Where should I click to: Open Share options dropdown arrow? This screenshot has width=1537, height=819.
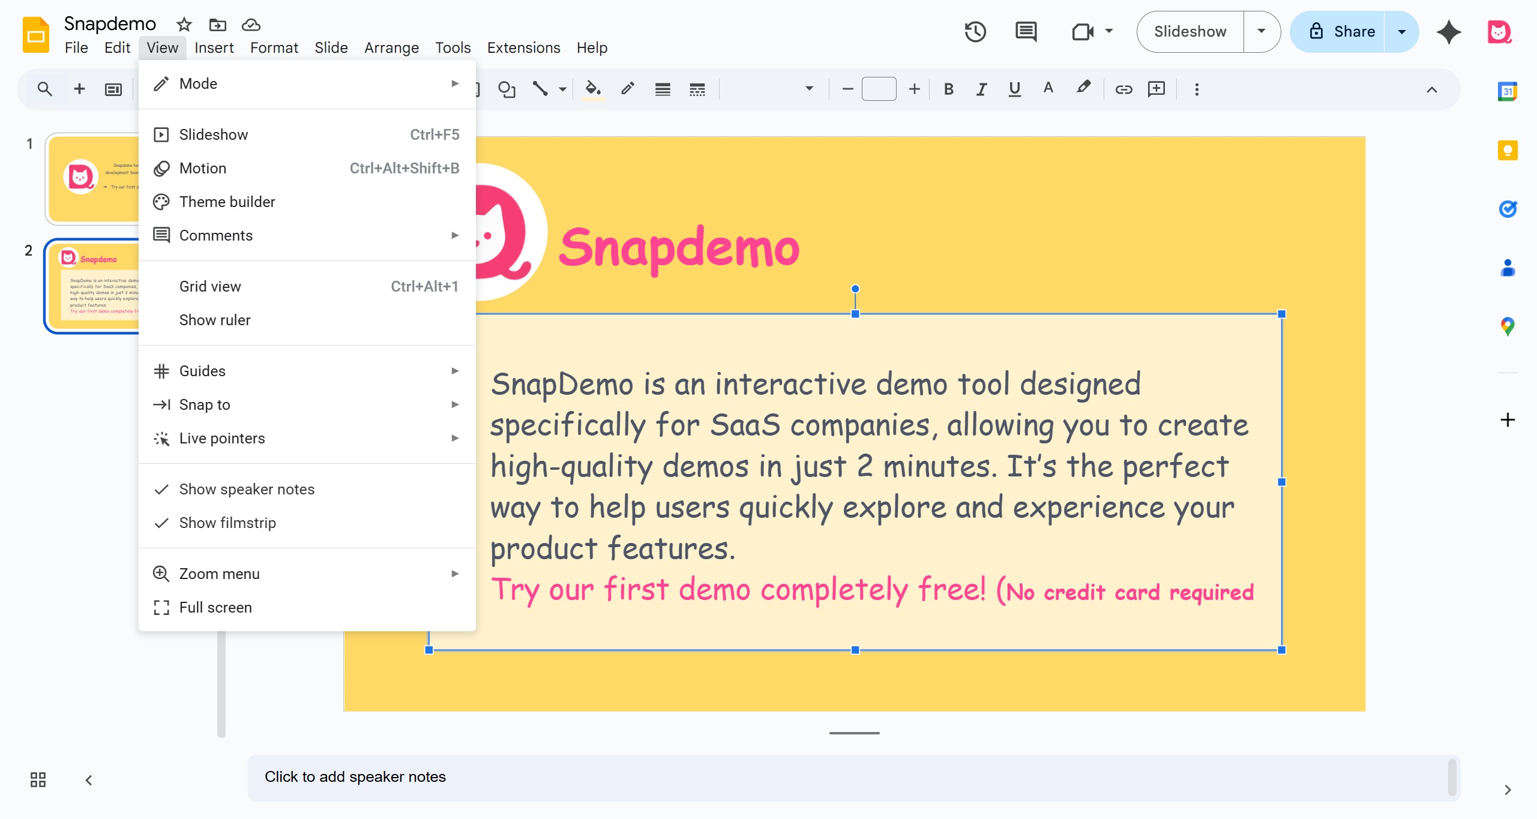click(x=1401, y=32)
